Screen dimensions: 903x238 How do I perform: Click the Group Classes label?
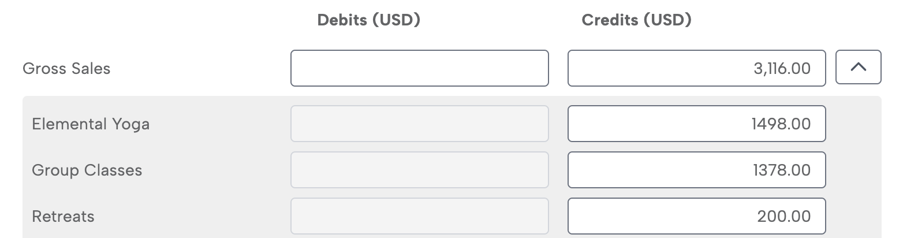(x=87, y=170)
